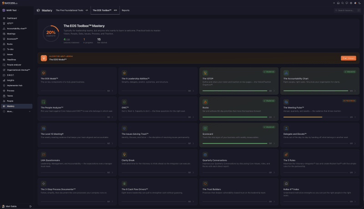Open People in the sidebar
364x209 pixels.
click(16, 101)
